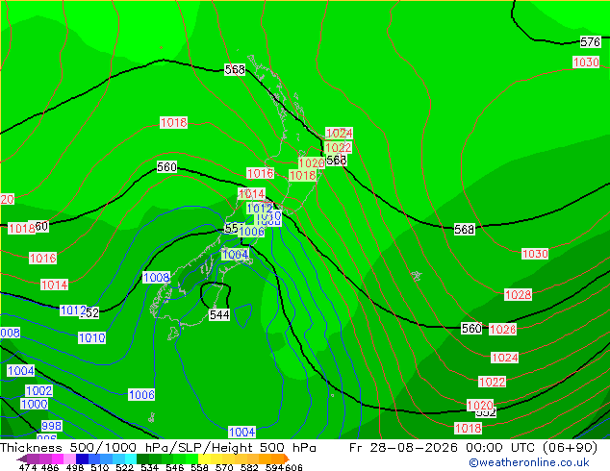Click the legend value 570
The image size is (610, 471).
coord(224,467)
